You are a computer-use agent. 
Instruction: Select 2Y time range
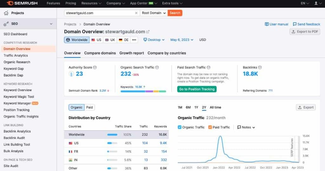(204, 107)
